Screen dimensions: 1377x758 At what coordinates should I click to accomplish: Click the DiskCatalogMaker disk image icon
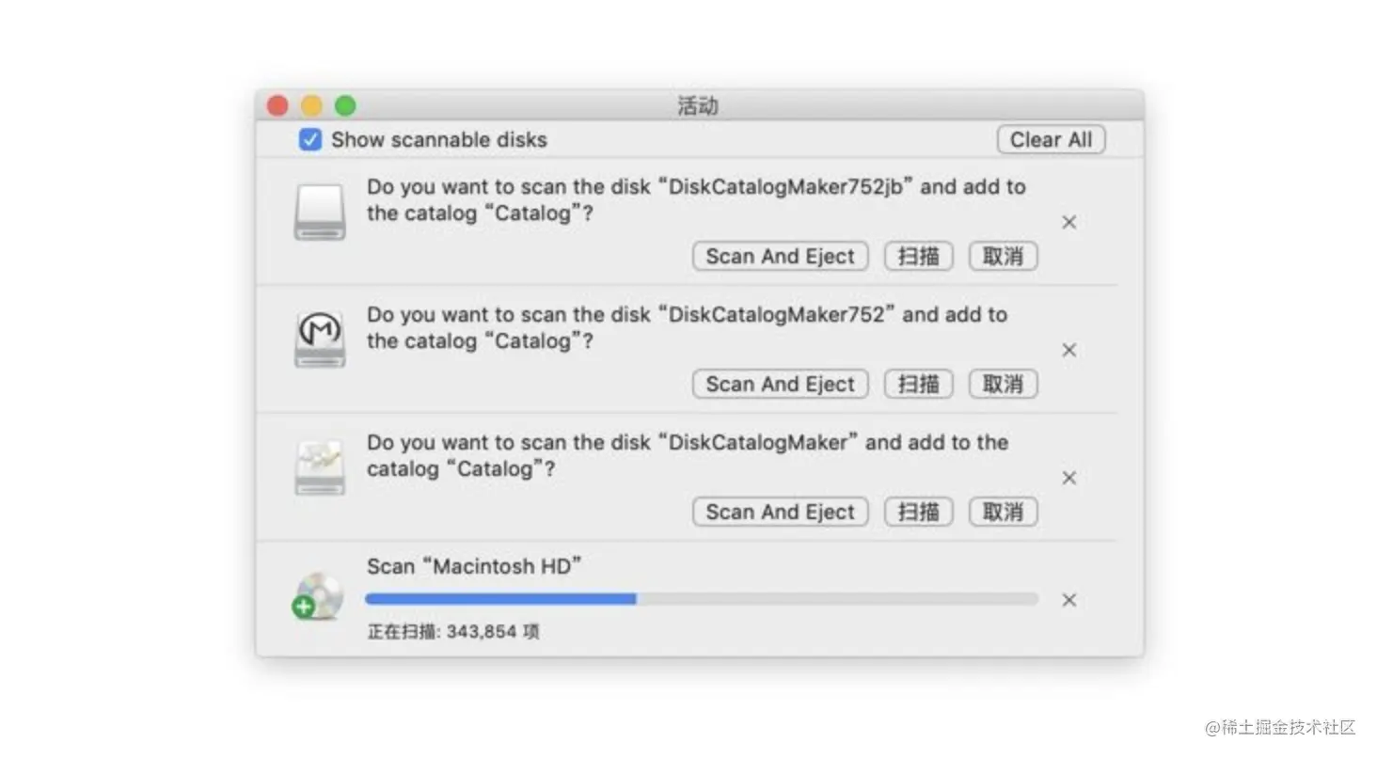(320, 467)
